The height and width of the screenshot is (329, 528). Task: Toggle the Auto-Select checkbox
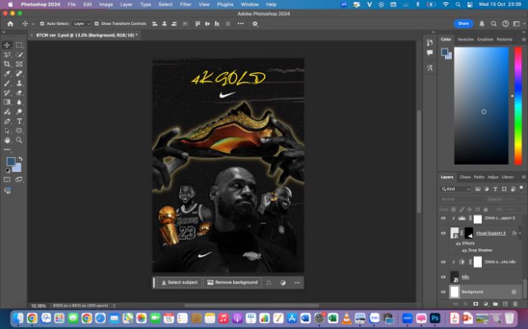(x=42, y=23)
